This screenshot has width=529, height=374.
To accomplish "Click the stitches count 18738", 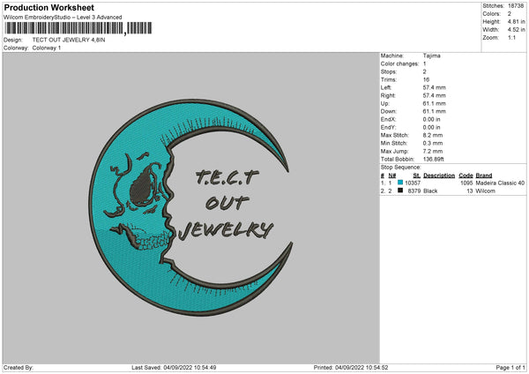I will (516, 6).
